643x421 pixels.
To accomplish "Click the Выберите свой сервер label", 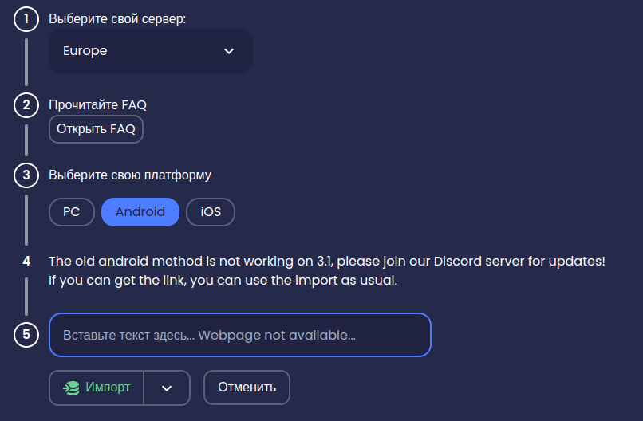I will click(x=117, y=19).
